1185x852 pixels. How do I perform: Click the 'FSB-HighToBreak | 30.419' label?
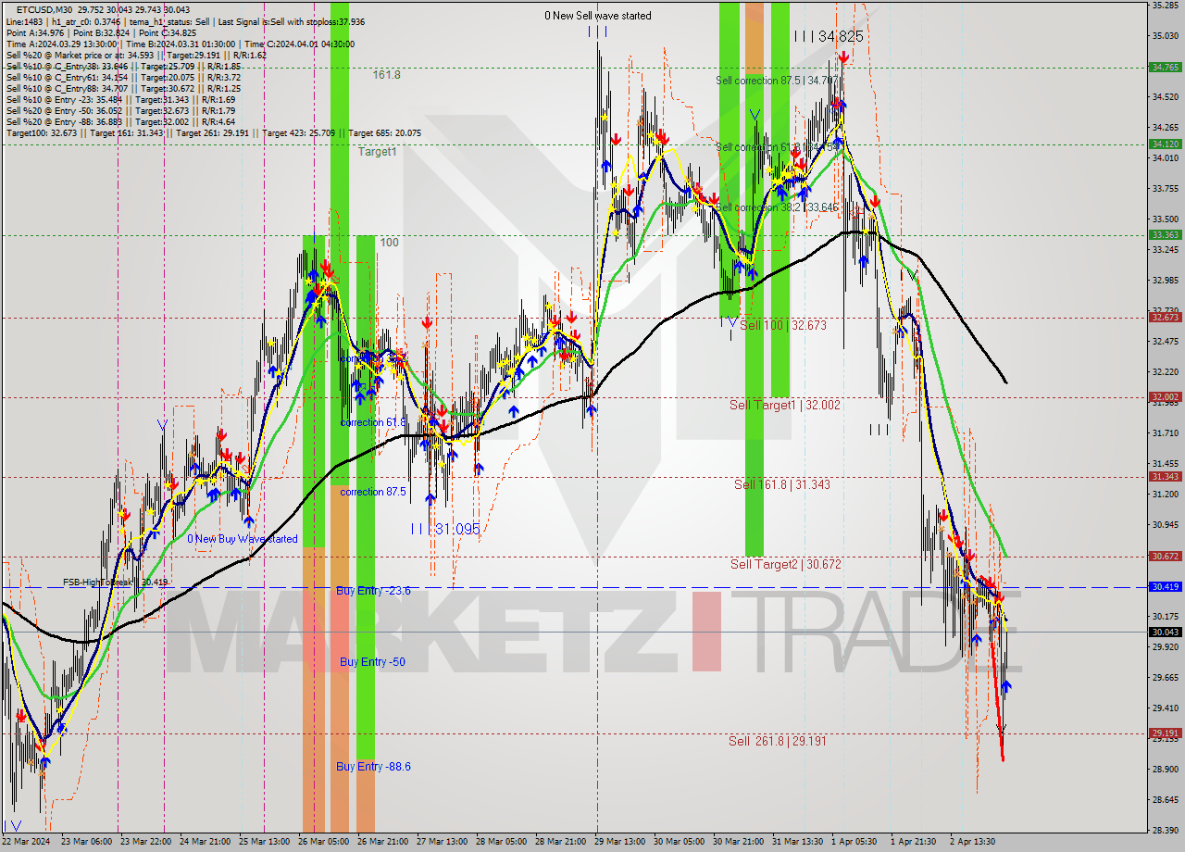(x=116, y=583)
